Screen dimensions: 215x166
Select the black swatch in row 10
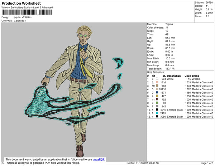pyautogui.click(x=157, y=109)
